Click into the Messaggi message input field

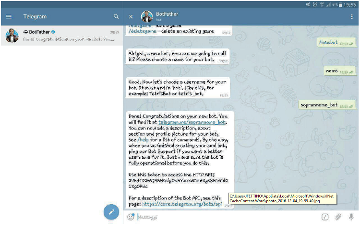tap(226, 217)
